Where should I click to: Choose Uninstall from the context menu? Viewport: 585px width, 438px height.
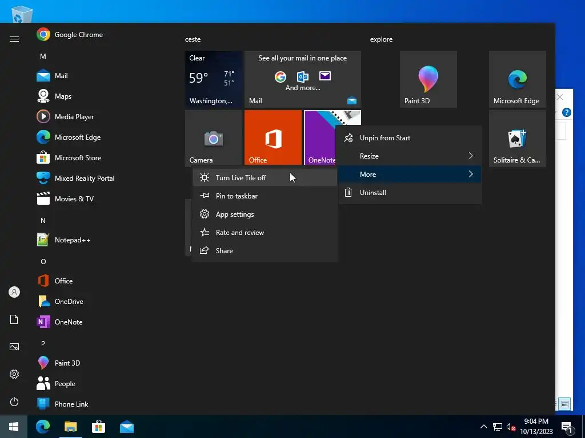(410, 193)
